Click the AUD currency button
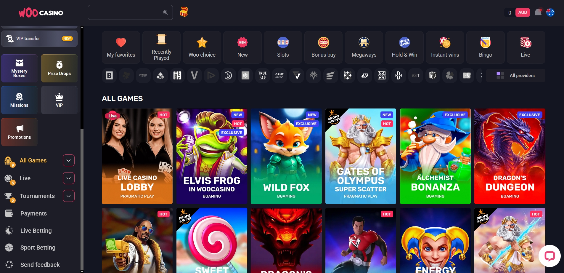This screenshot has width=564, height=273. (x=523, y=12)
